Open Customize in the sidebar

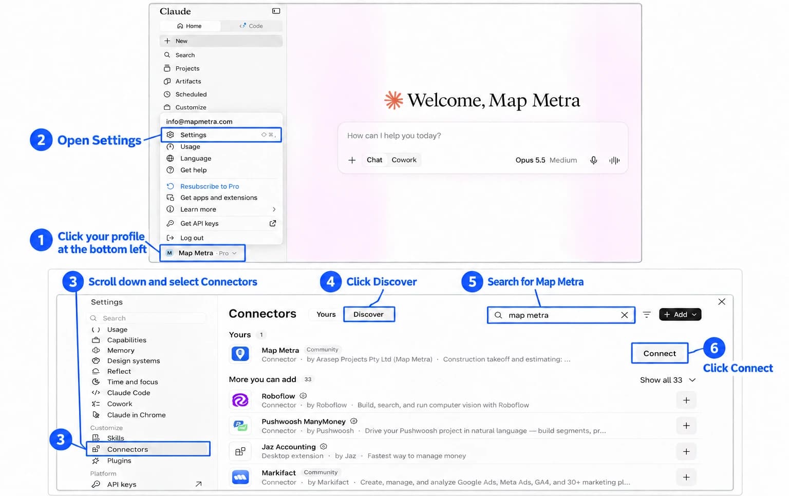pyautogui.click(x=221, y=107)
